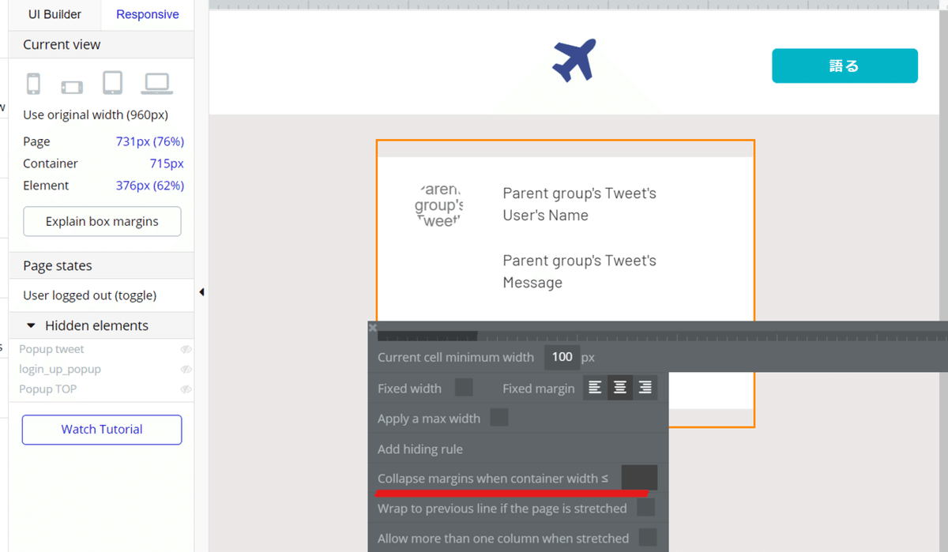Set fixed margin to left align
948x552 pixels.
click(596, 388)
